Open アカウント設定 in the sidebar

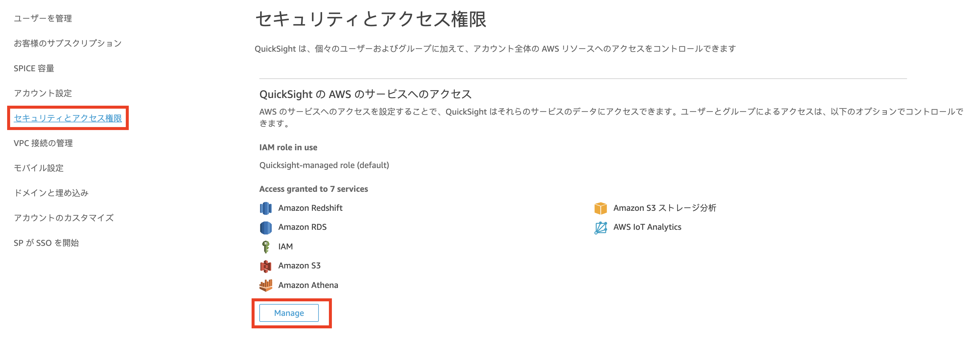pos(42,94)
